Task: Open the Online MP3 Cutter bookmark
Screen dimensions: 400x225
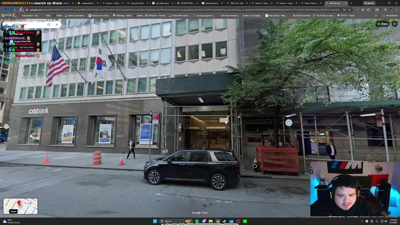Action: tap(180, 16)
